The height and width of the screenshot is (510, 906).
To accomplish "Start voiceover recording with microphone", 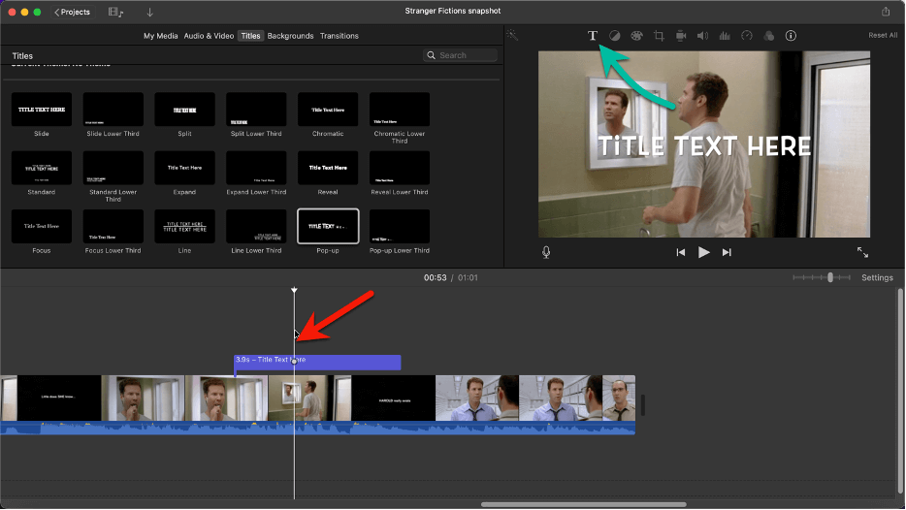I will point(546,252).
